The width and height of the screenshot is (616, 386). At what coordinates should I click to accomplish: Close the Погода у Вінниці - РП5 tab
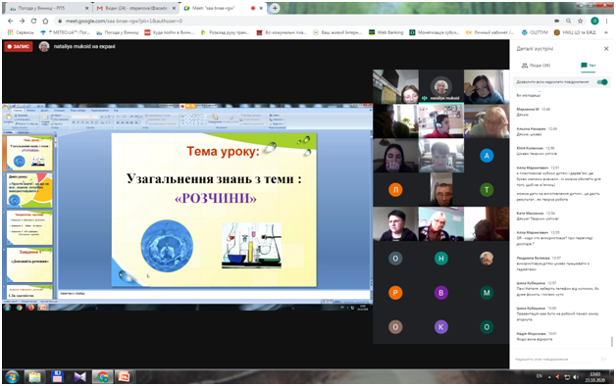tap(87, 8)
